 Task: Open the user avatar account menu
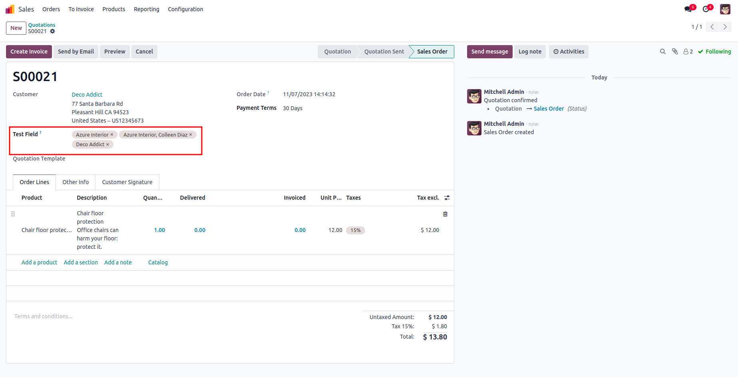[x=725, y=9]
